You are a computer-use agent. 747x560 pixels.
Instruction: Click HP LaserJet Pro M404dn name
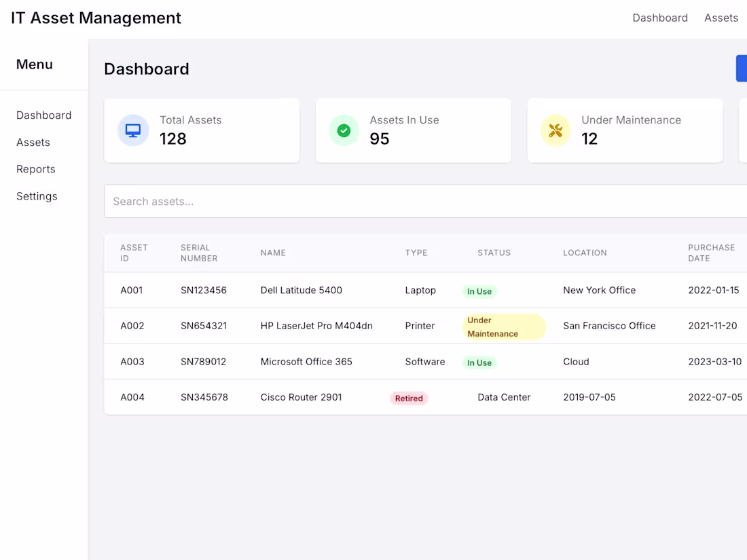point(316,326)
